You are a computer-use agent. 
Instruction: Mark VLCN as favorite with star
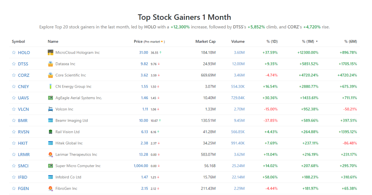[14, 109]
